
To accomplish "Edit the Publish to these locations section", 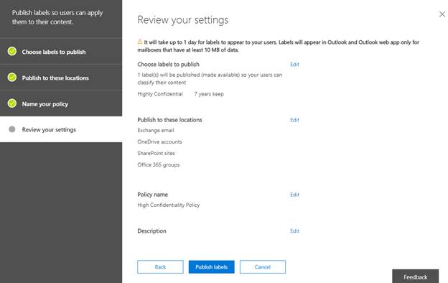I will 294,120.
